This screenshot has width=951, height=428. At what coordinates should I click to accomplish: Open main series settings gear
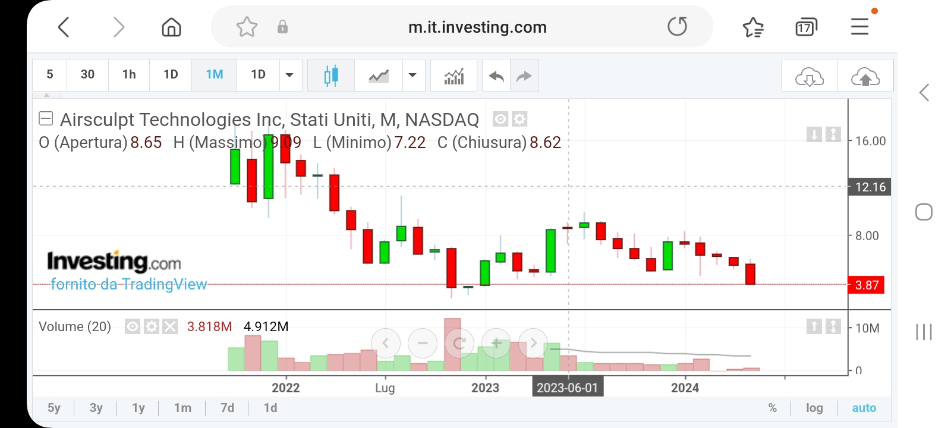pos(519,119)
